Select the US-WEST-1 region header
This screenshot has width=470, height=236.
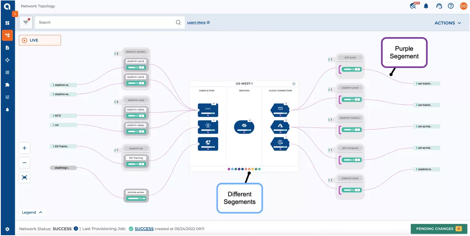(x=244, y=83)
